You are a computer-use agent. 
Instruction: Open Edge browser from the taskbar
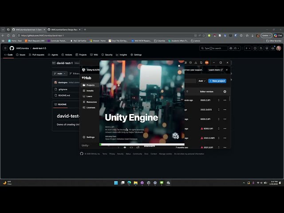[x=129, y=183]
